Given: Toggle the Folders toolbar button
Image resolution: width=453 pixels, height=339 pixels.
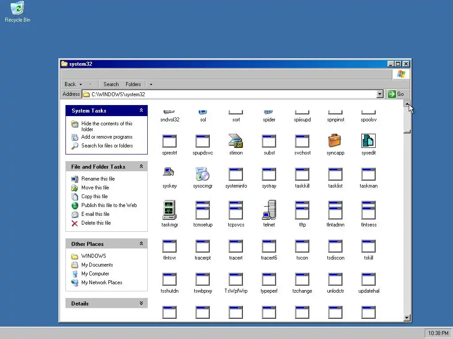Looking at the screenshot, I should (133, 84).
